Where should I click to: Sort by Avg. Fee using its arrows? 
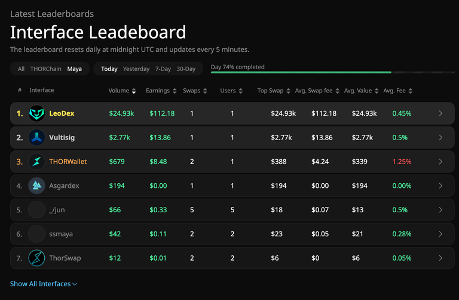pos(411,91)
